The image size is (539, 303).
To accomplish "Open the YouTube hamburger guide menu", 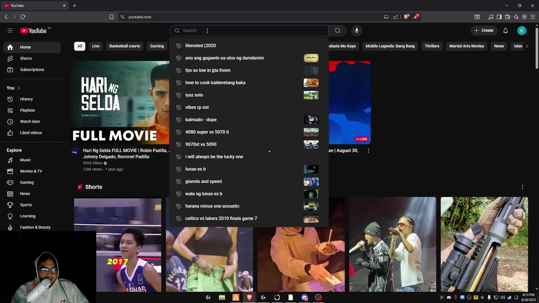I will click(x=10, y=30).
